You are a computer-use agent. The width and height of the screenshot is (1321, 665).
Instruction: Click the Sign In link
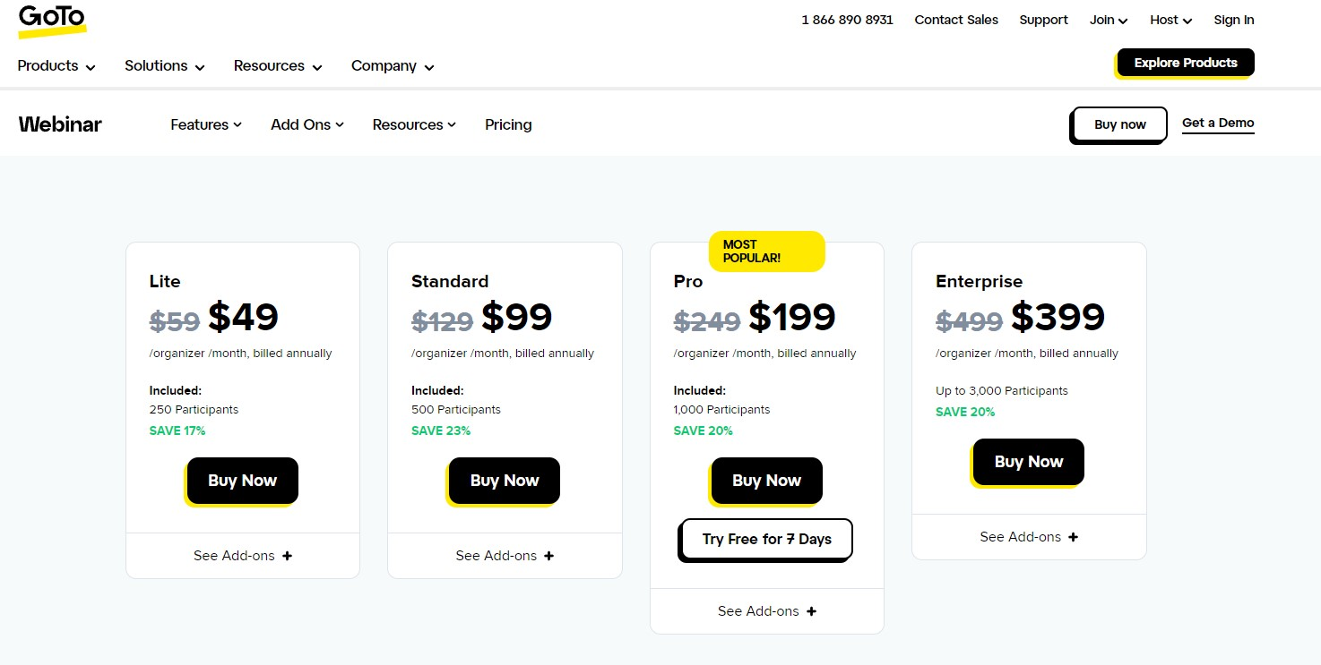1234,20
